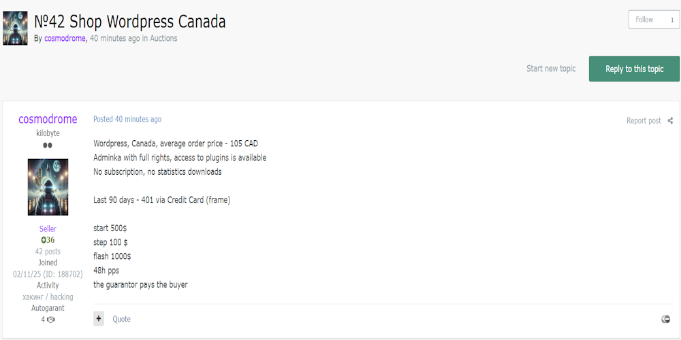Click the share post icon
Image resolution: width=681 pixels, height=340 pixels.
(x=670, y=121)
